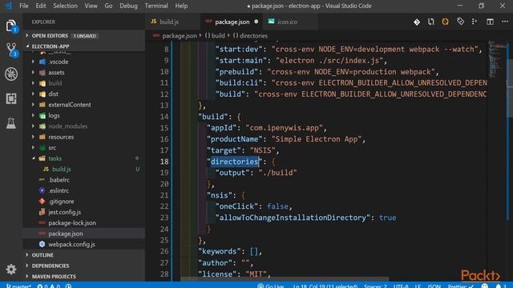Screen dimensions: 513x288
Task: Click the webpack.config.js file icon
Action: click(42, 244)
